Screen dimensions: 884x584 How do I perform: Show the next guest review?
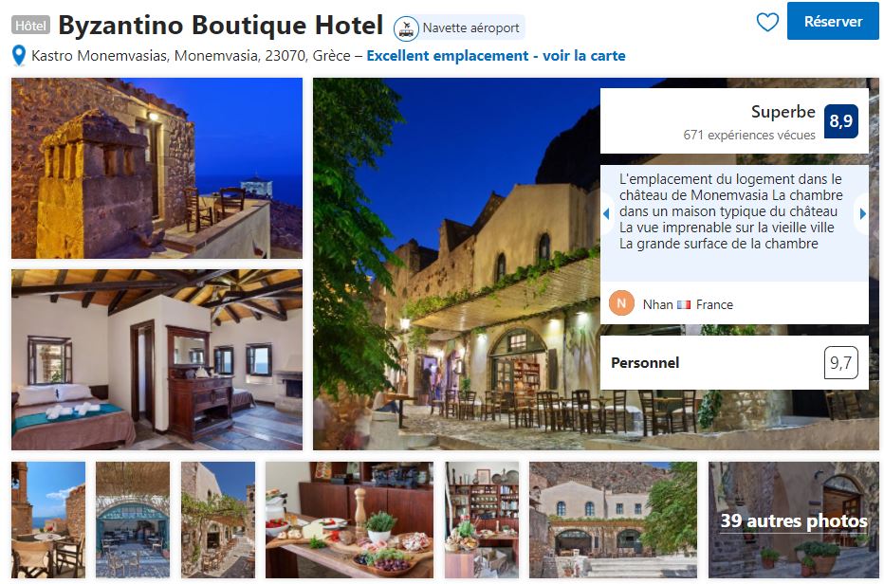[x=862, y=214]
